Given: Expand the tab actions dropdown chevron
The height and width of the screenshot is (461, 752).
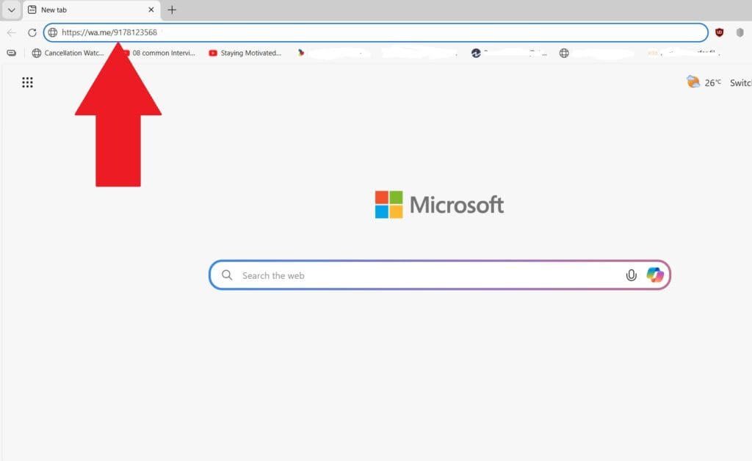Looking at the screenshot, I should (x=11, y=10).
